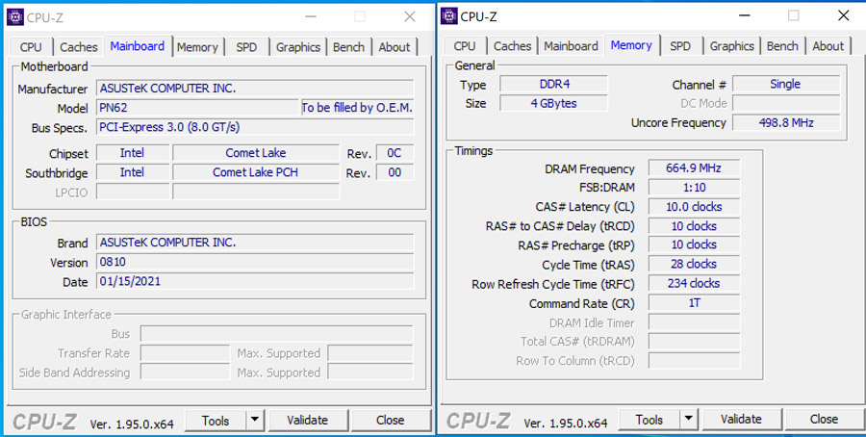Close the right CPU-Z window with X

click(843, 15)
